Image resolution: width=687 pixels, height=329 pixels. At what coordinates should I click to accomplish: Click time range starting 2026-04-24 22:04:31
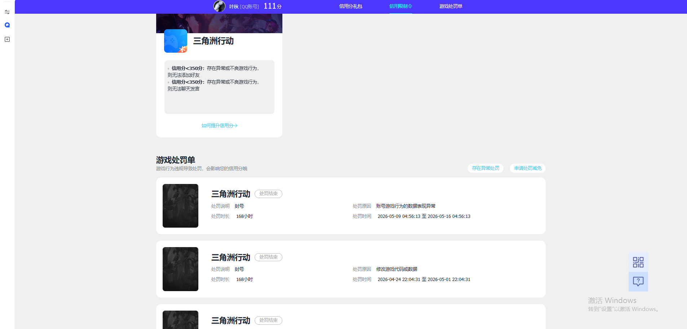coord(424,280)
